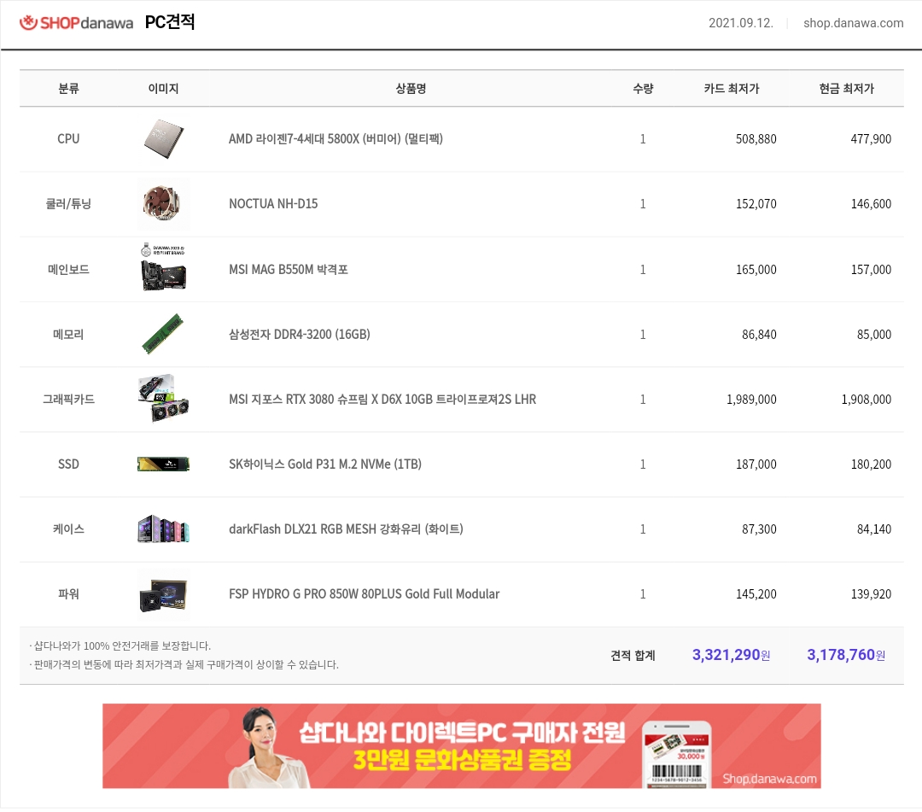Screen dimensions: 922x812
Task: Click the MSI MAG B550M motherboard image
Action: tap(163, 269)
